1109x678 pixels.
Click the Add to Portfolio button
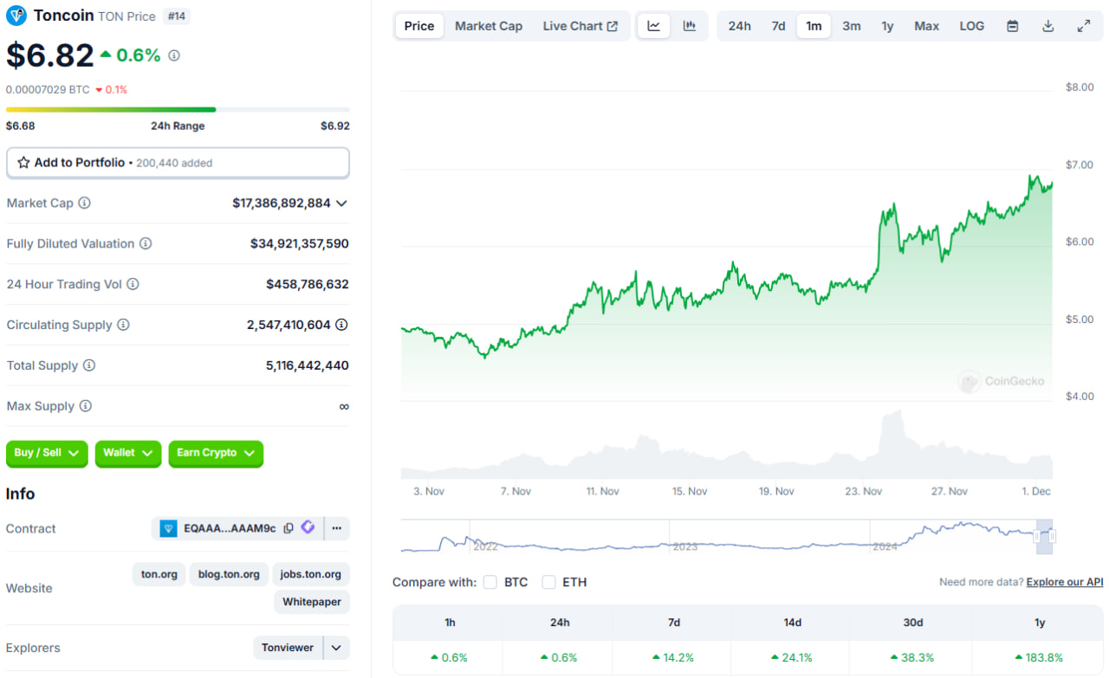tap(178, 163)
